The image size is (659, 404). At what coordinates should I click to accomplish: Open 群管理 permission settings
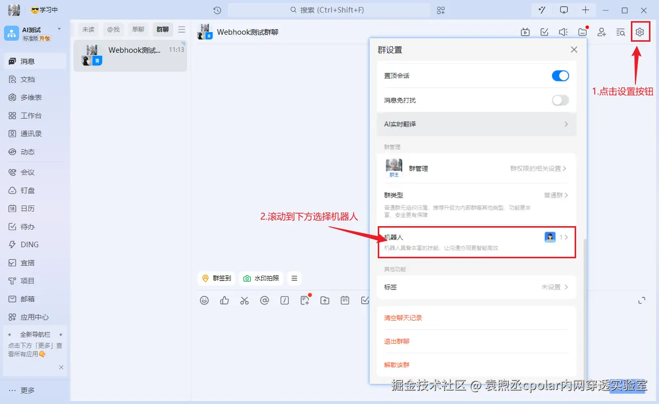[x=477, y=169]
